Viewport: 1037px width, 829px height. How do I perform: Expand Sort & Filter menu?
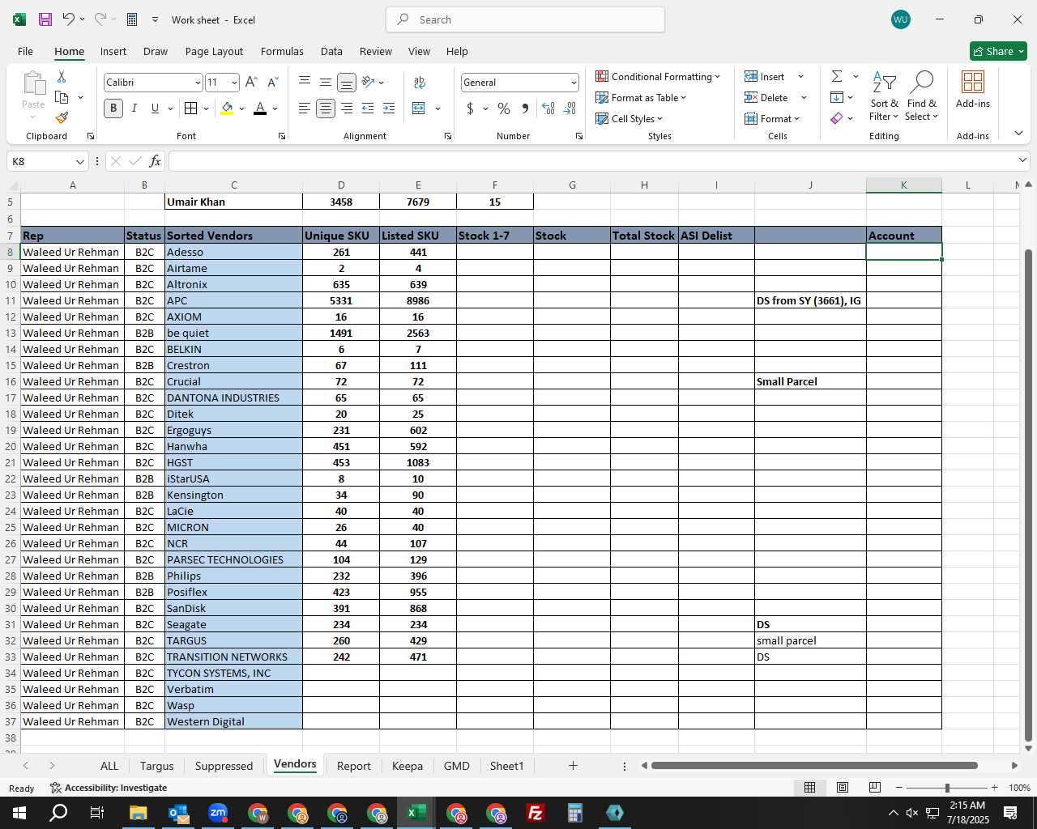[x=884, y=96]
